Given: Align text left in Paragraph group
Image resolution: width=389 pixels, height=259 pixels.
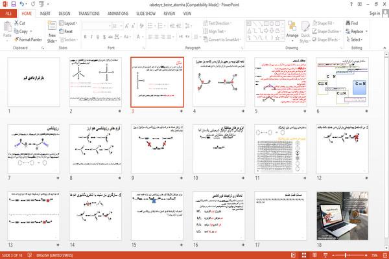Looking at the screenshot, I should pos(150,37).
